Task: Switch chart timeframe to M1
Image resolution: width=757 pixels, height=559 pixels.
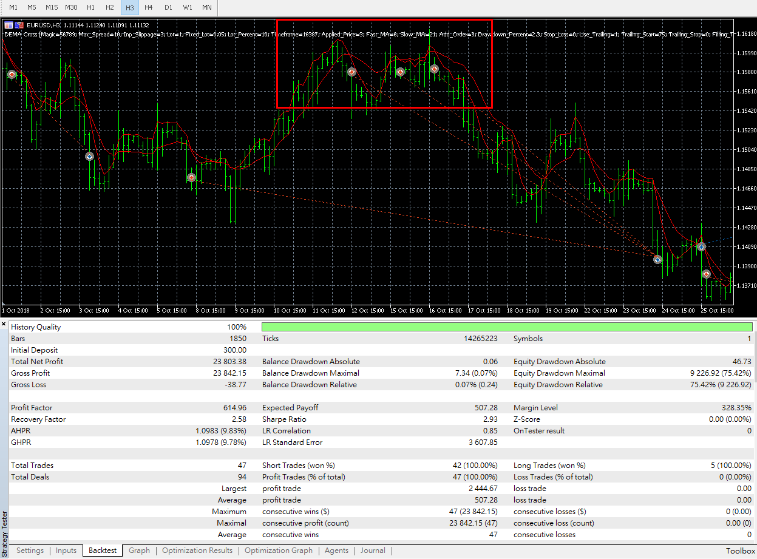Action: click(13, 7)
